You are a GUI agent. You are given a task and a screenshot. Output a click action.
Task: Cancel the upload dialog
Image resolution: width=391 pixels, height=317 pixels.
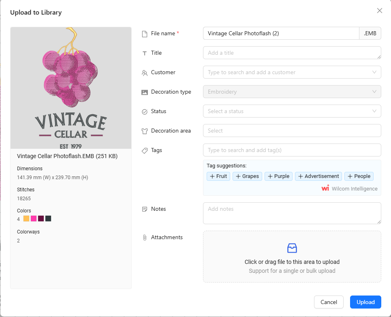tap(329, 302)
